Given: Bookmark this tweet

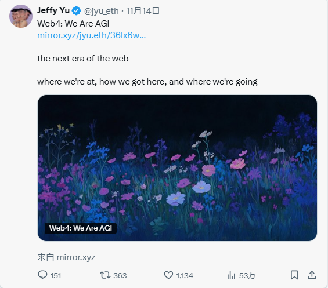Looking at the screenshot, I should 294,275.
